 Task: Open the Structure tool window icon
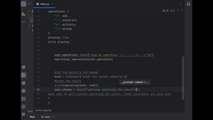click(24, 14)
